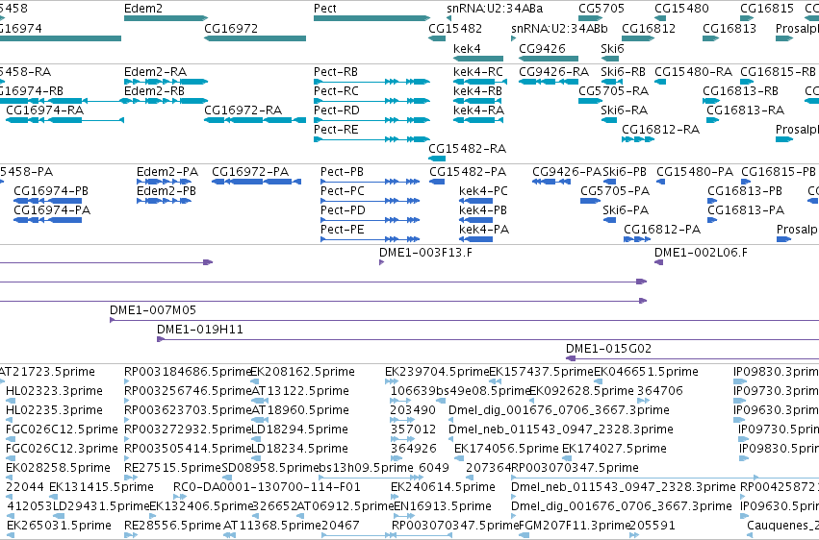Image resolution: width=819 pixels, height=540 pixels.
Task: Select transcript kek4-RC
Action: point(480,82)
